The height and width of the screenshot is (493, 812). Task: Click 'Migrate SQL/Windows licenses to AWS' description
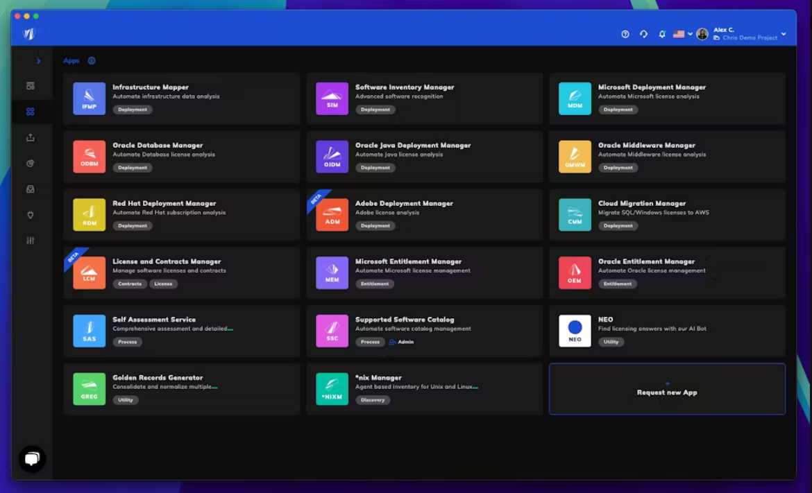tap(654, 213)
